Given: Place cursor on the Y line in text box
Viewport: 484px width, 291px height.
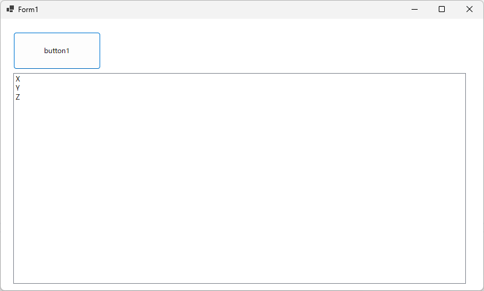Looking at the screenshot, I should pos(240,88).
